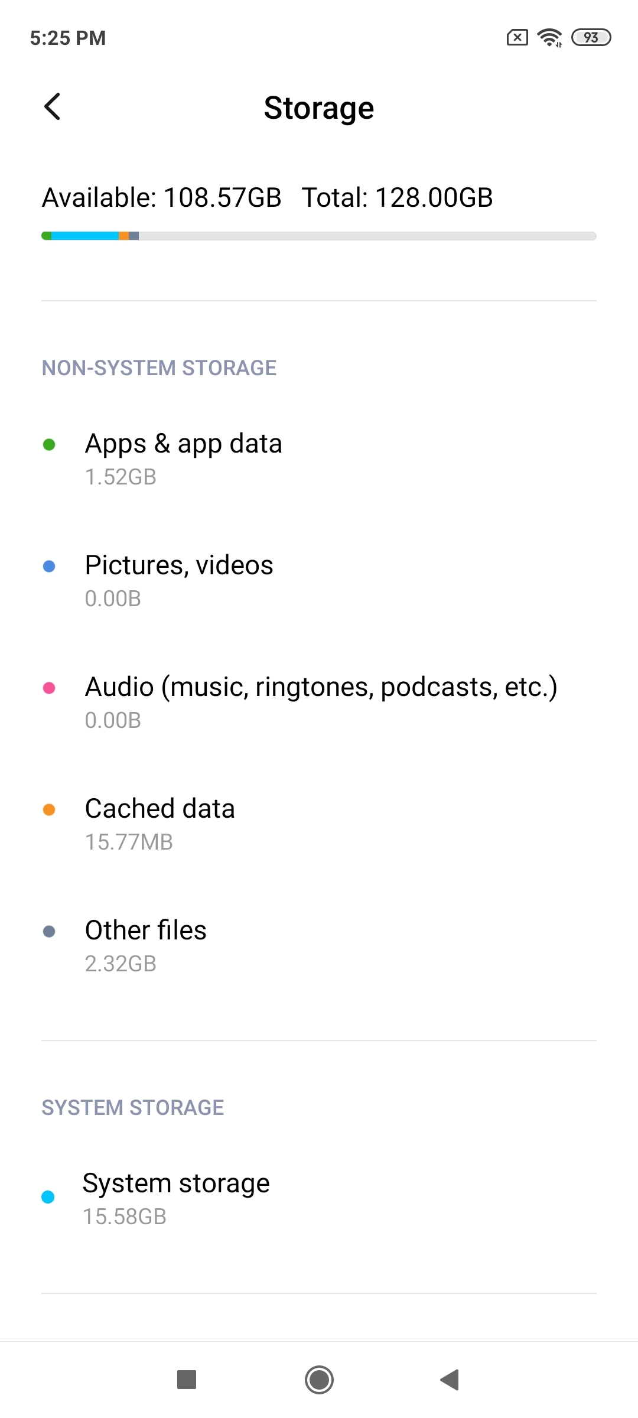Tap the Wi-Fi status icon
Viewport: 638px width, 1418px height.
pyautogui.click(x=549, y=38)
